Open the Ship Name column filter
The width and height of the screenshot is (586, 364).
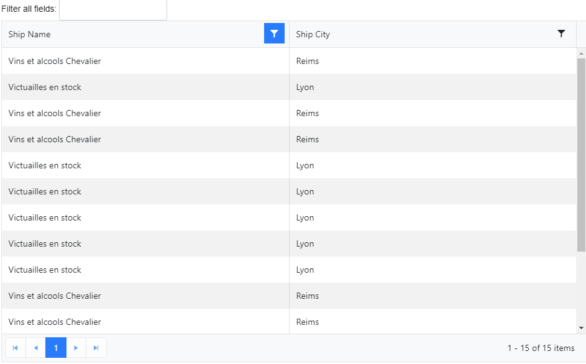[274, 34]
